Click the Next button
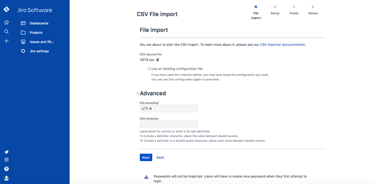The height and width of the screenshot is (184, 375). point(146,157)
